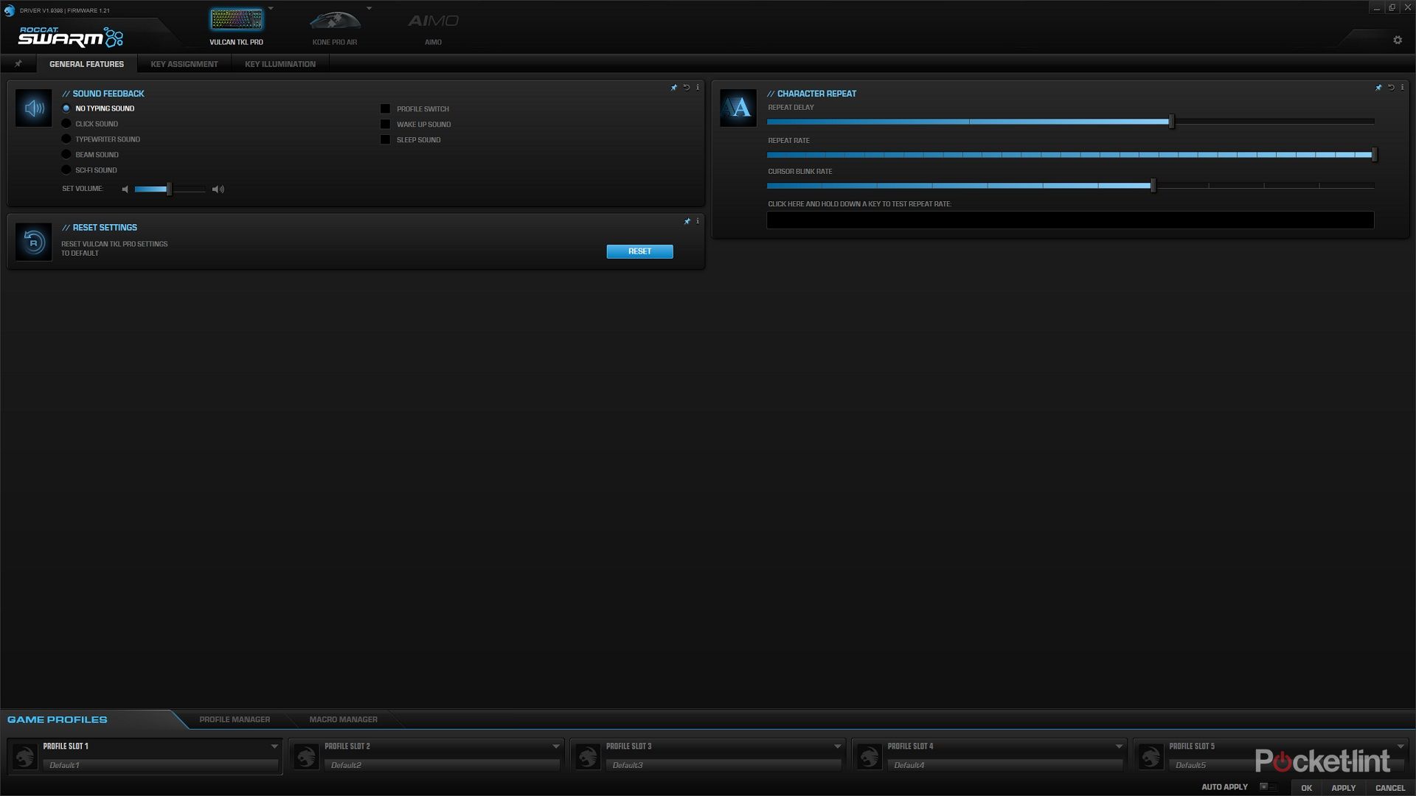
Task: Toggle the Auto Apply switch
Action: click(x=1267, y=787)
